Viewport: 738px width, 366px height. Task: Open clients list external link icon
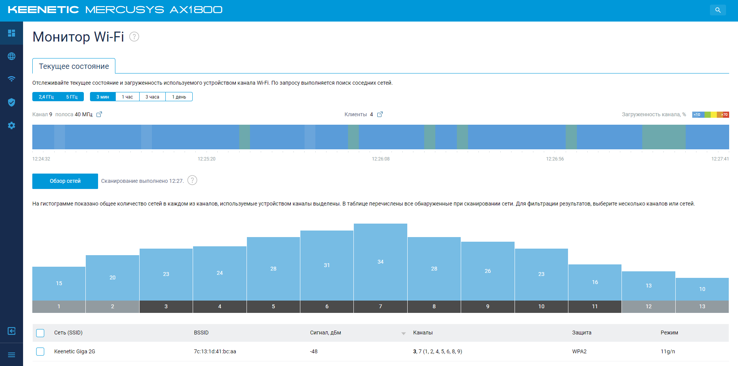pos(380,114)
